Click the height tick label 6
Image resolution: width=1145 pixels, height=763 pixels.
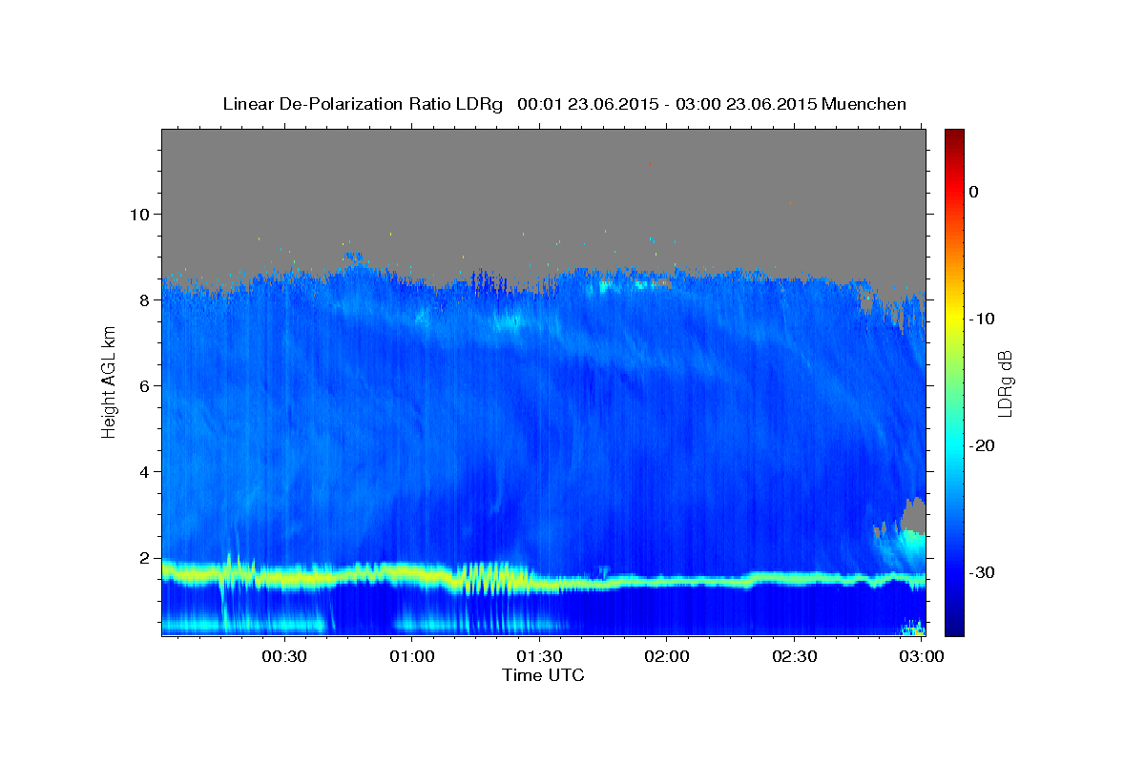pos(146,385)
